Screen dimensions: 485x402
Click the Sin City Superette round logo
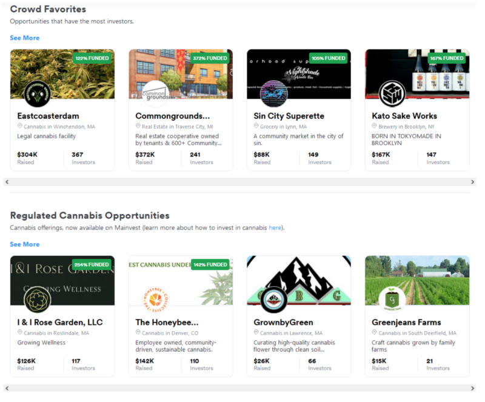point(274,94)
